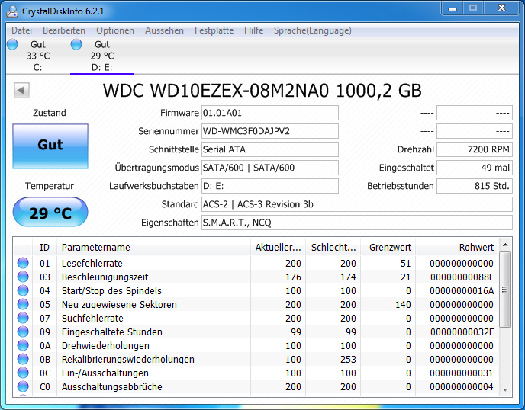Click the Rohwert column header
Screen dimensions: 525x410
point(456,247)
